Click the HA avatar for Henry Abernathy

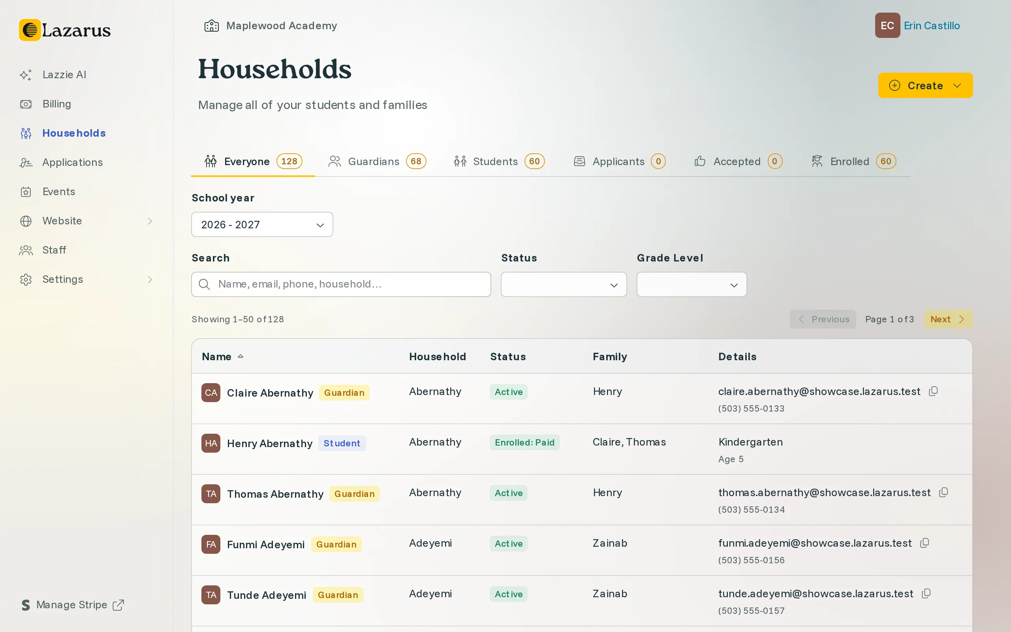(x=210, y=443)
